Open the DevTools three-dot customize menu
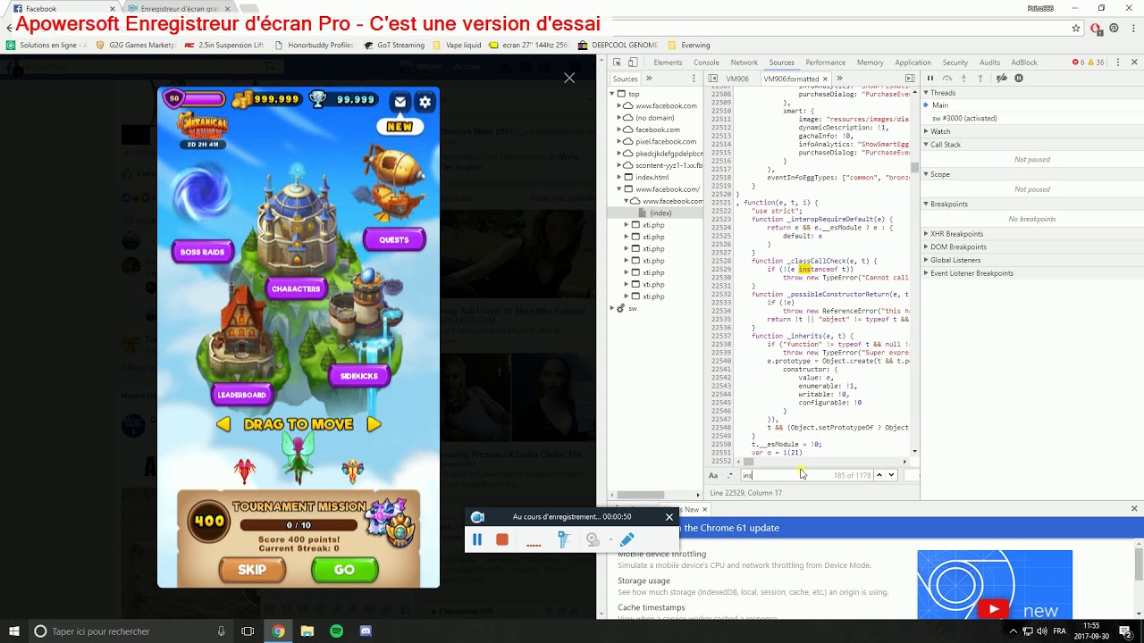Screen dimensions: 1144x643 coord(1119,63)
